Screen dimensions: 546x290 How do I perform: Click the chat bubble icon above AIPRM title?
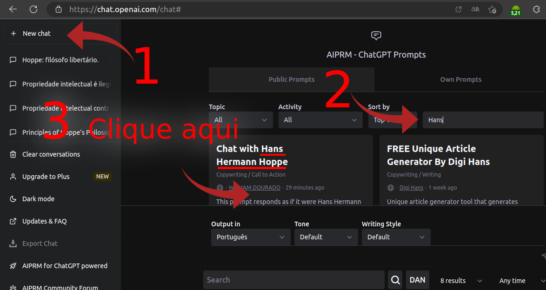point(376,35)
